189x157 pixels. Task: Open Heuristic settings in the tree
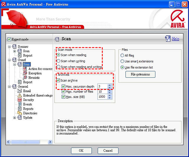click(x=34, y=77)
